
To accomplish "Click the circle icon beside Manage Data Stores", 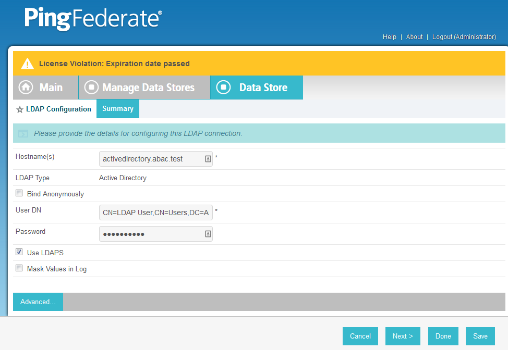I will (x=91, y=87).
